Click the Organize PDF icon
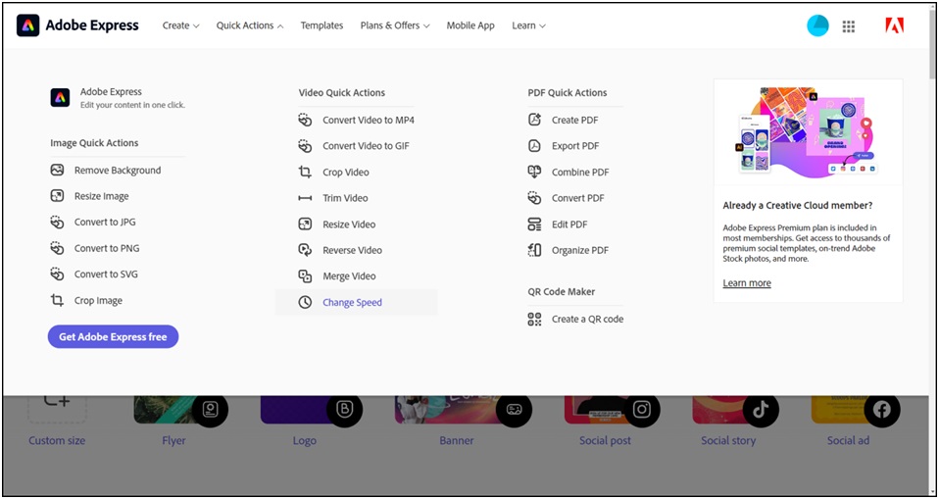 click(534, 250)
